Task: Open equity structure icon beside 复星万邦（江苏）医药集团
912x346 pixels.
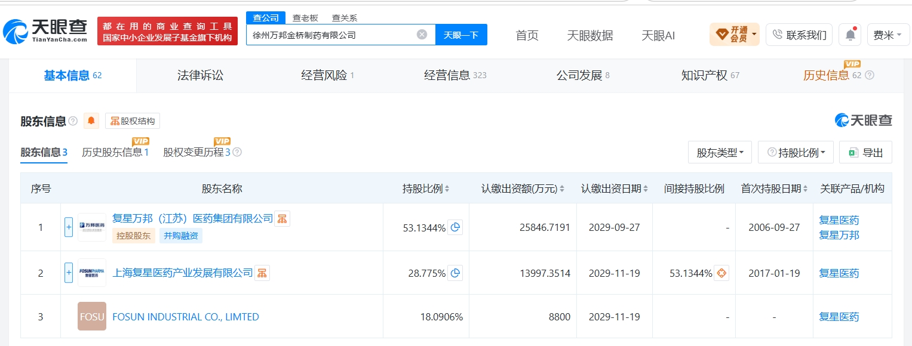Action: (282, 218)
